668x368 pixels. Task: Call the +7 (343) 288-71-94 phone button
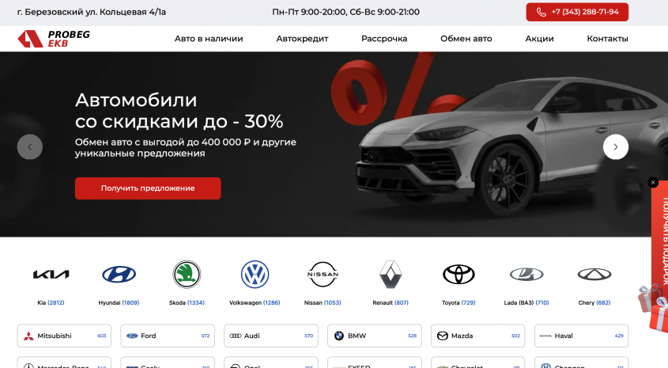[x=577, y=12]
